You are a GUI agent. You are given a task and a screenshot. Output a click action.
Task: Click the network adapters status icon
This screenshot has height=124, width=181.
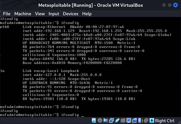(x=111, y=120)
